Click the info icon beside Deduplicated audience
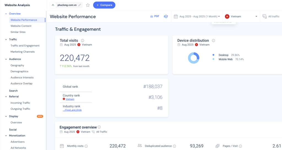282x150 pixels. [x=175, y=146]
